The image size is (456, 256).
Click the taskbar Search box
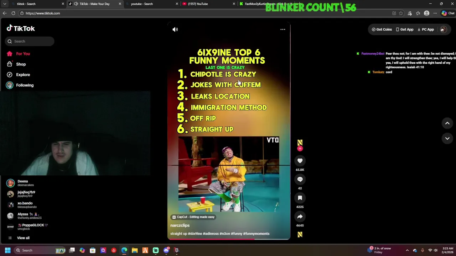click(40, 250)
